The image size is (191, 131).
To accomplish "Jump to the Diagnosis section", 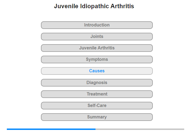I will tap(97, 83).
